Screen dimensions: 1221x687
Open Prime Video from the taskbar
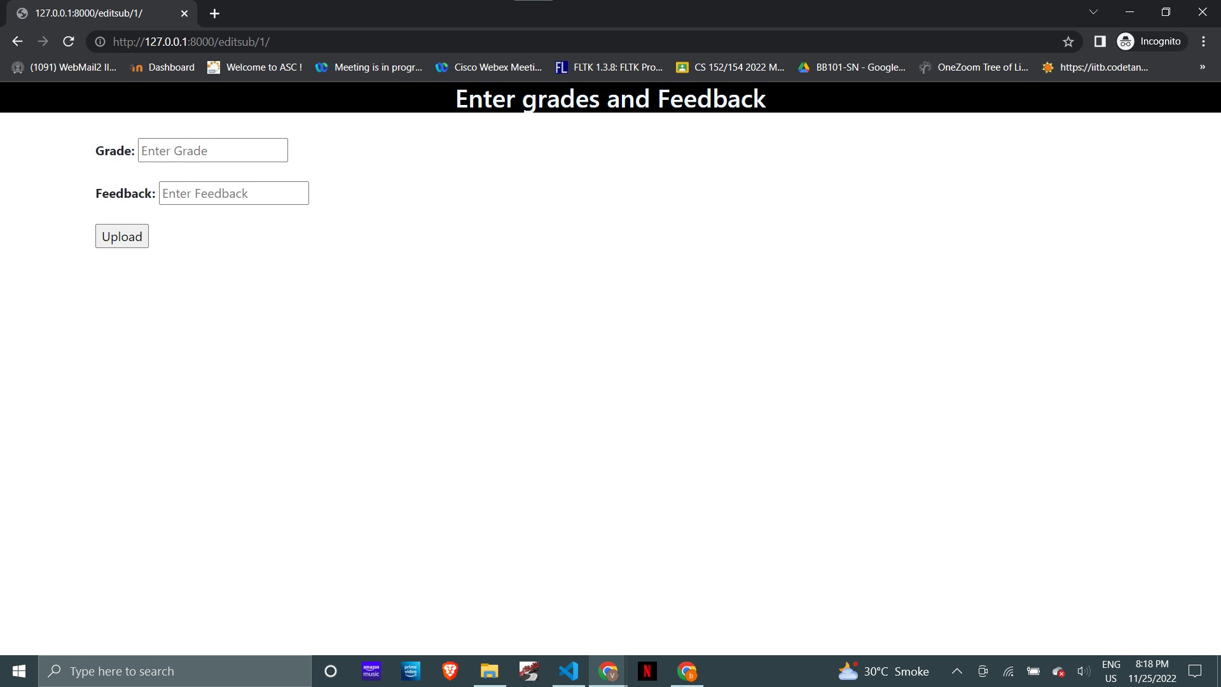click(x=410, y=671)
